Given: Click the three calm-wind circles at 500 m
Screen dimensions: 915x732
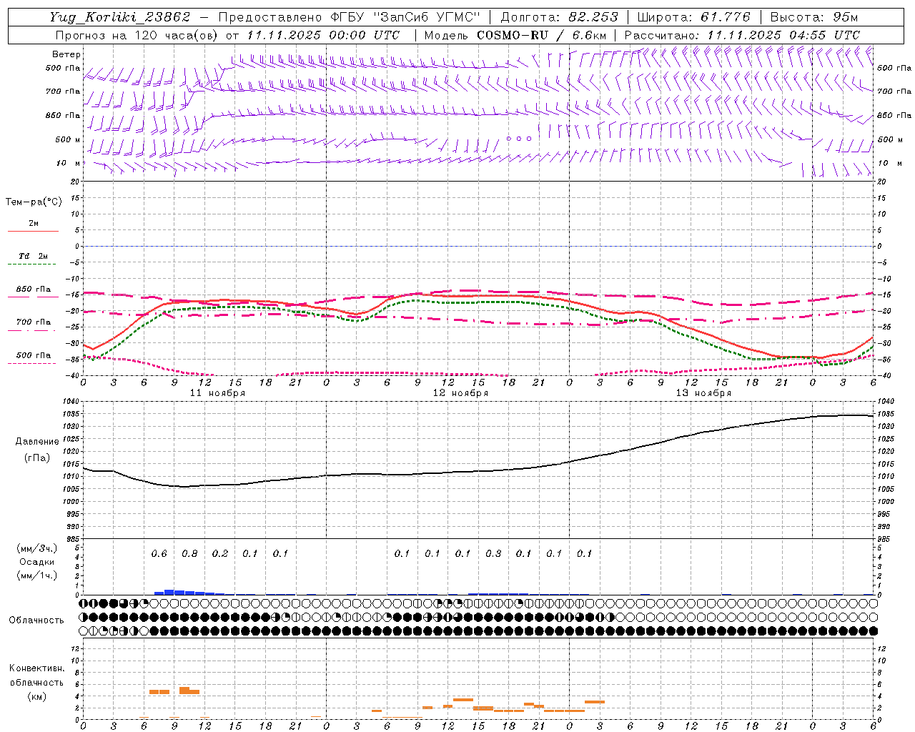Looking at the screenshot, I should click(x=519, y=139).
